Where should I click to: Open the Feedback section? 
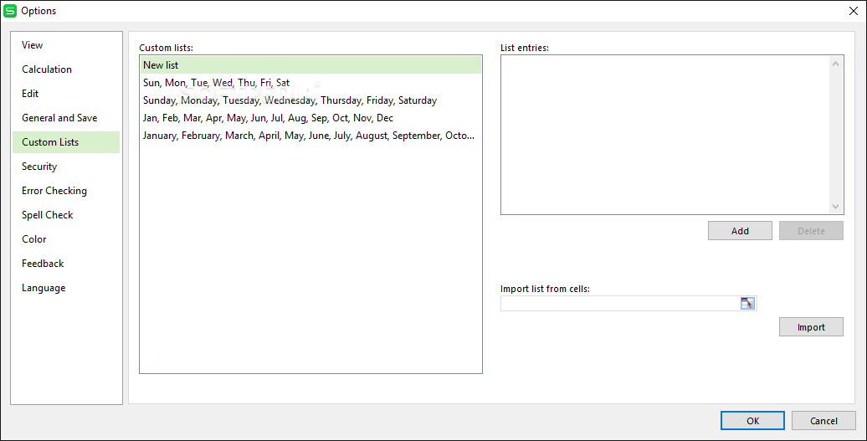coord(66,264)
